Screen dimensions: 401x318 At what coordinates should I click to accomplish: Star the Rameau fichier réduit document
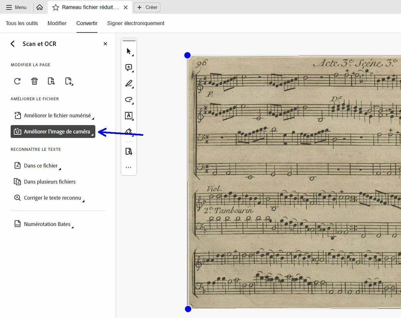tap(56, 7)
